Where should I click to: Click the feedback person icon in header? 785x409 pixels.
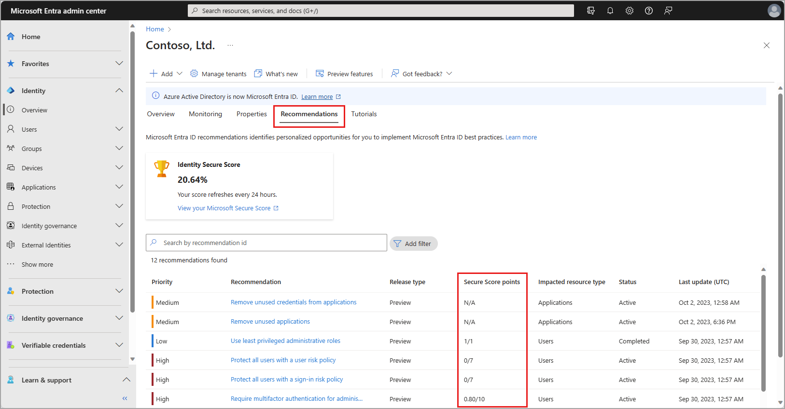(x=668, y=11)
